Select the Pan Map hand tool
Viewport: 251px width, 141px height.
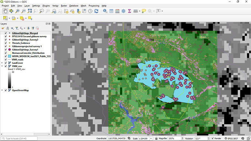[x=5, y=11]
